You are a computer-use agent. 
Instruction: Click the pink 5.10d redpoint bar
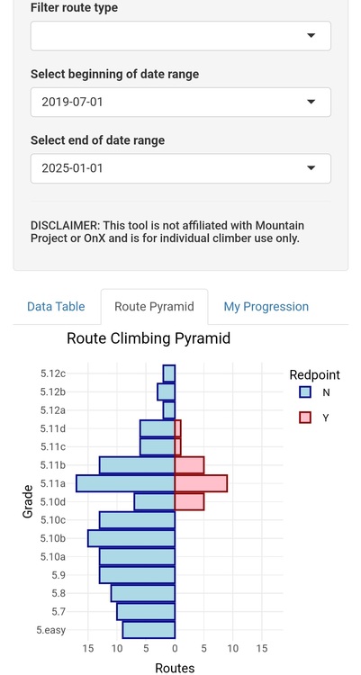[189, 502]
